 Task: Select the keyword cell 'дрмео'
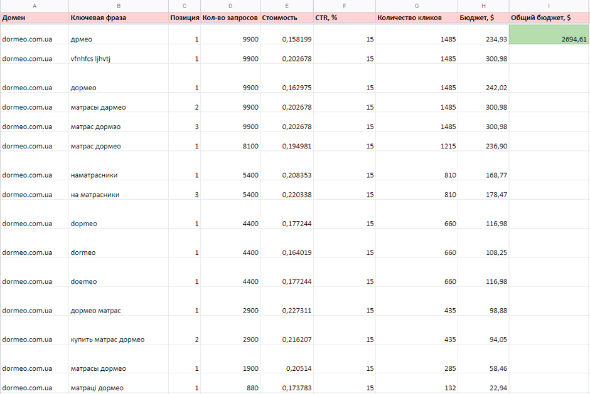(119, 34)
